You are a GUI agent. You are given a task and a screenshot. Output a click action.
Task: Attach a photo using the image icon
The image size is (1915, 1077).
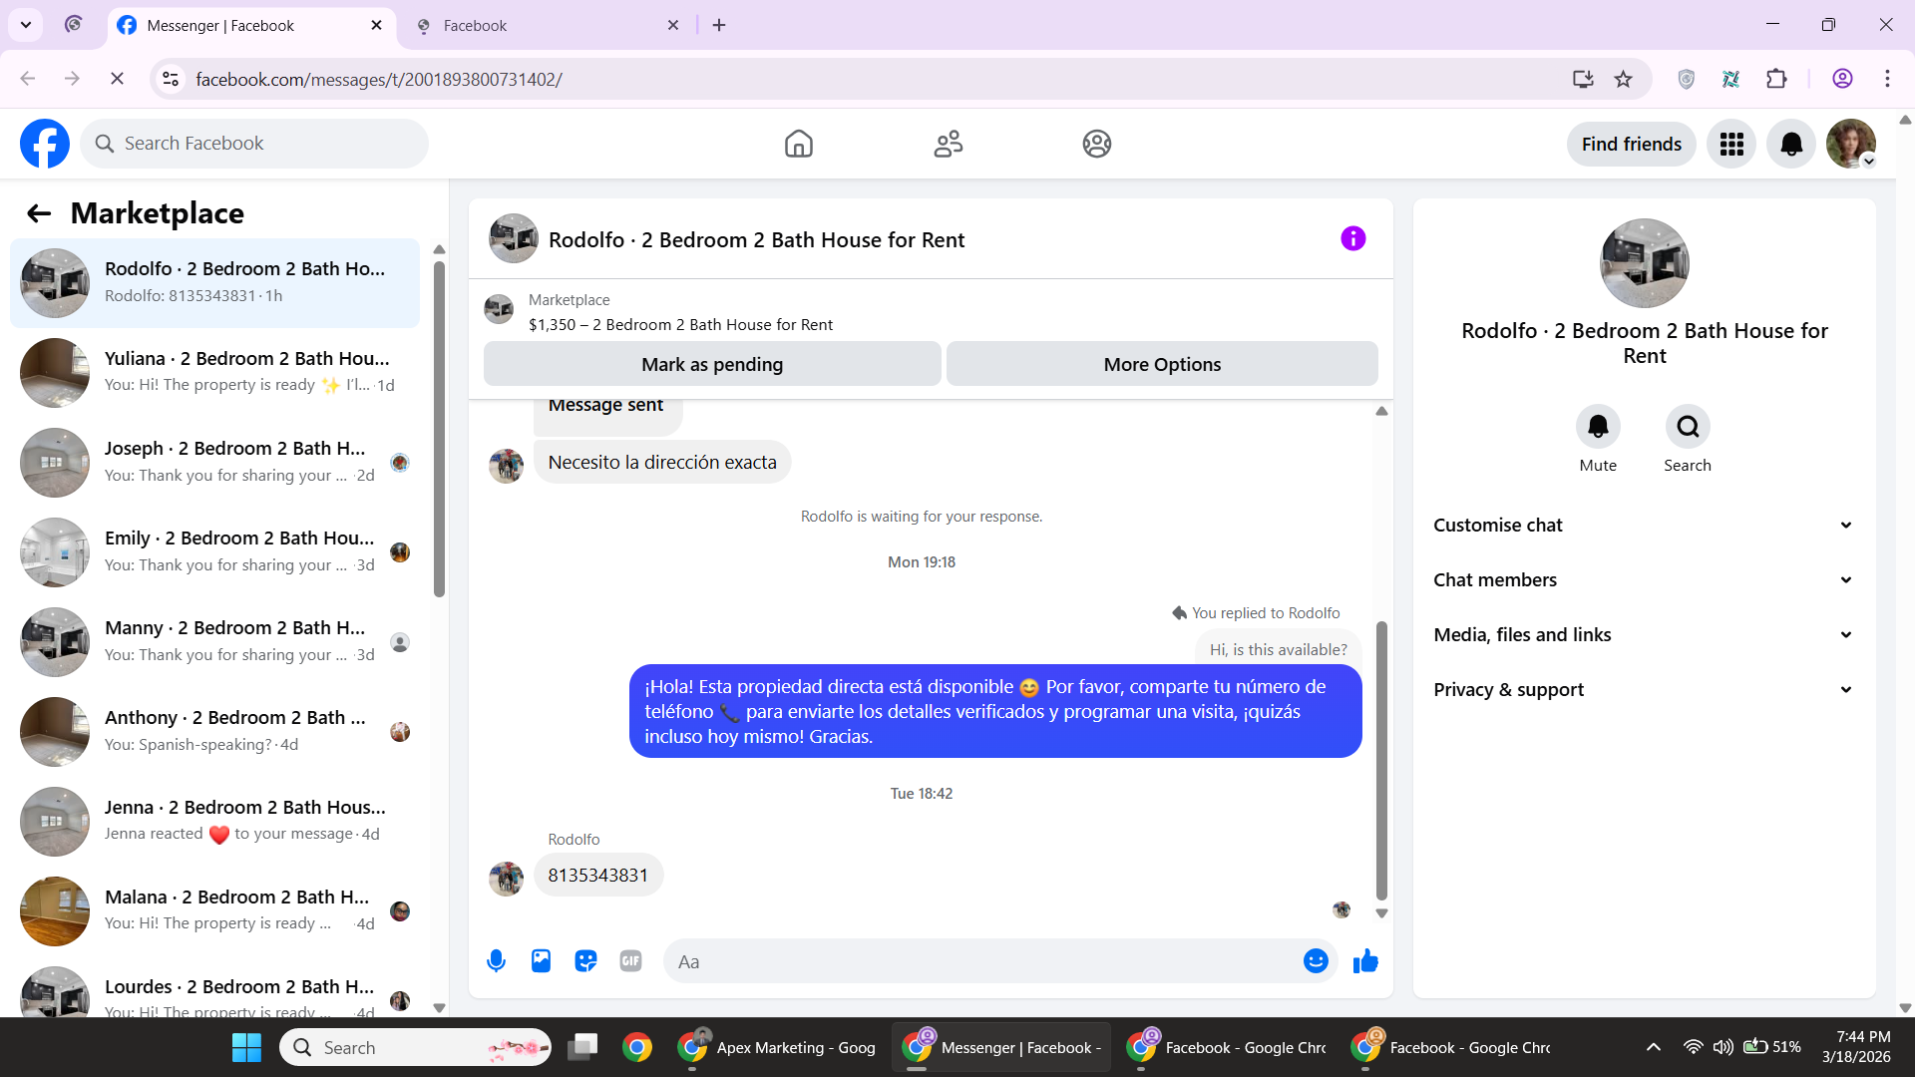[x=541, y=961]
